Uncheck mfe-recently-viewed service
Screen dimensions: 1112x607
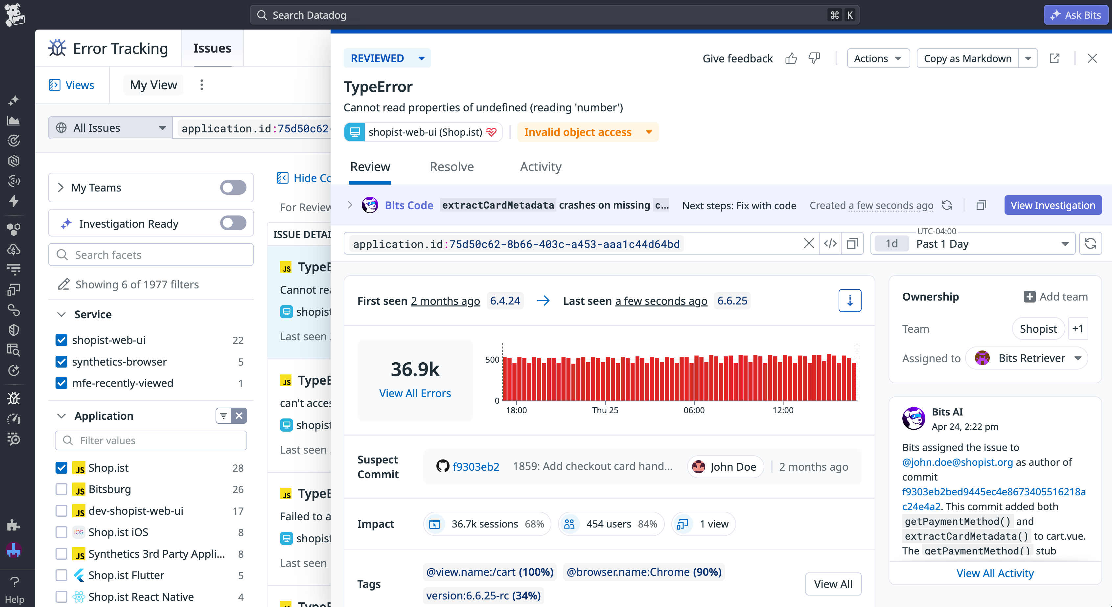coord(61,383)
